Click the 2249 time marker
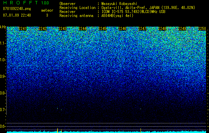This screenshot has height=133, width=209. [182, 29]
